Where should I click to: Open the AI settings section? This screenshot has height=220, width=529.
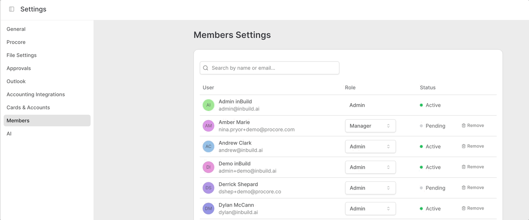pos(47,134)
